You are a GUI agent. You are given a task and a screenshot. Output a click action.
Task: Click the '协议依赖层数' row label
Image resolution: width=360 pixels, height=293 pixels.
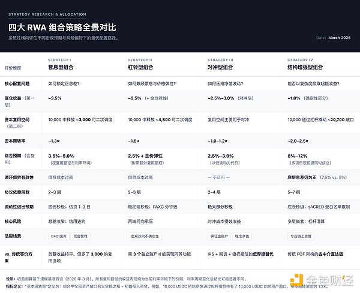pos(17,192)
